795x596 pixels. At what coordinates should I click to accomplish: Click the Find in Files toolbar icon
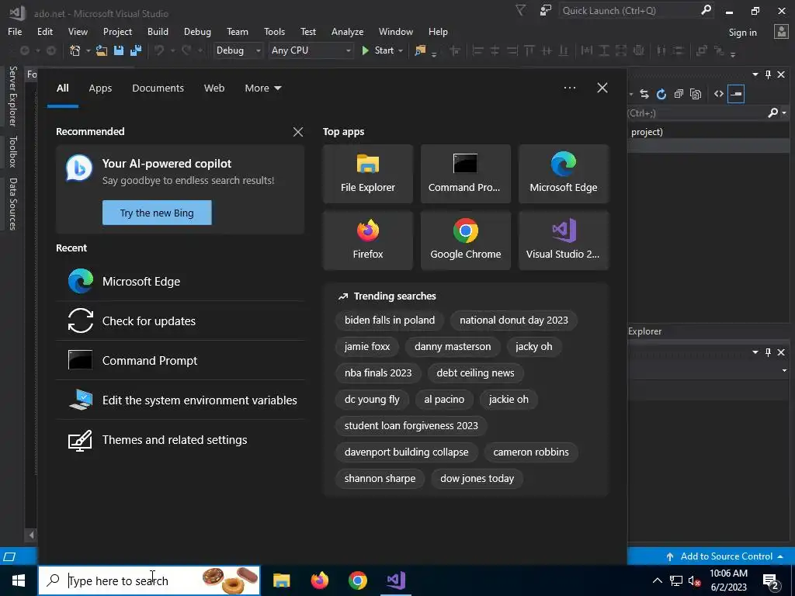point(420,50)
